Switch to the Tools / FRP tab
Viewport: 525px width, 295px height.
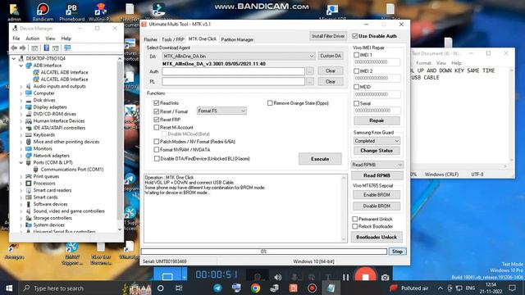173,39
